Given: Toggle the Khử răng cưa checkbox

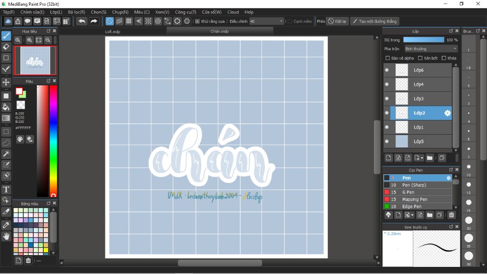Looking at the screenshot, I should click(197, 21).
